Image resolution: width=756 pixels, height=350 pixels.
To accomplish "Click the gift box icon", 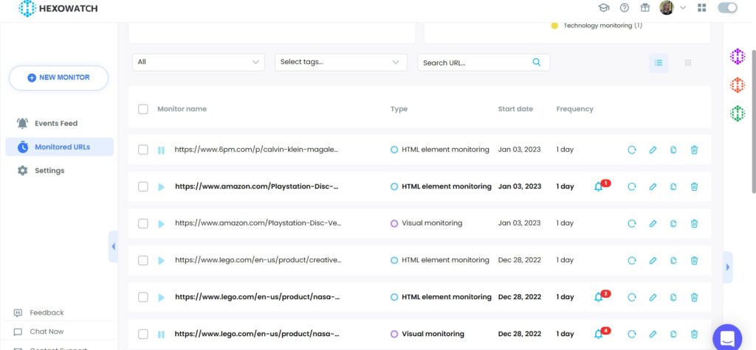I will pos(645,7).
